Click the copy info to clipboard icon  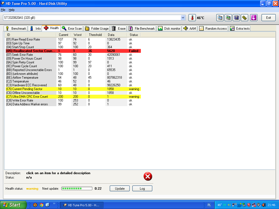pyautogui.click(x=220, y=18)
